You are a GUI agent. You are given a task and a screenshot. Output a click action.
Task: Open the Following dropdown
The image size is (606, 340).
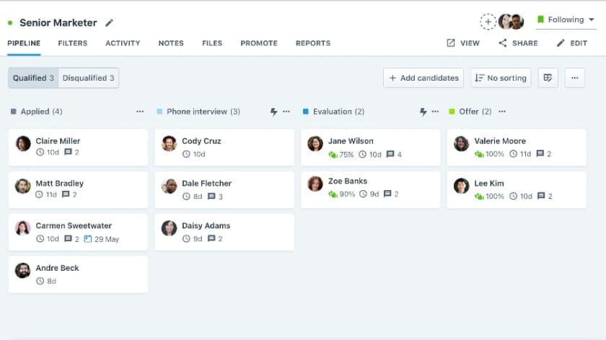(566, 19)
